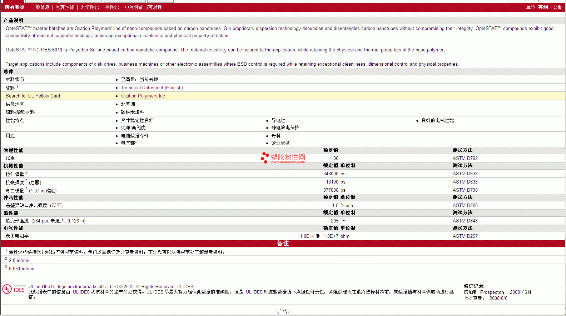The width and height of the screenshot is (566, 316).
Task: Show the 电气性能与可燃性 tab
Action: click(143, 7)
